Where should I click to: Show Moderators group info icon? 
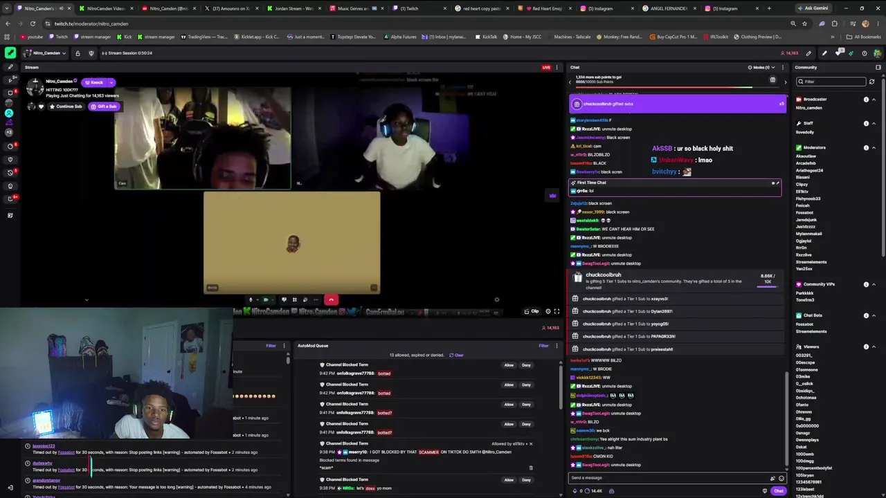(866, 147)
